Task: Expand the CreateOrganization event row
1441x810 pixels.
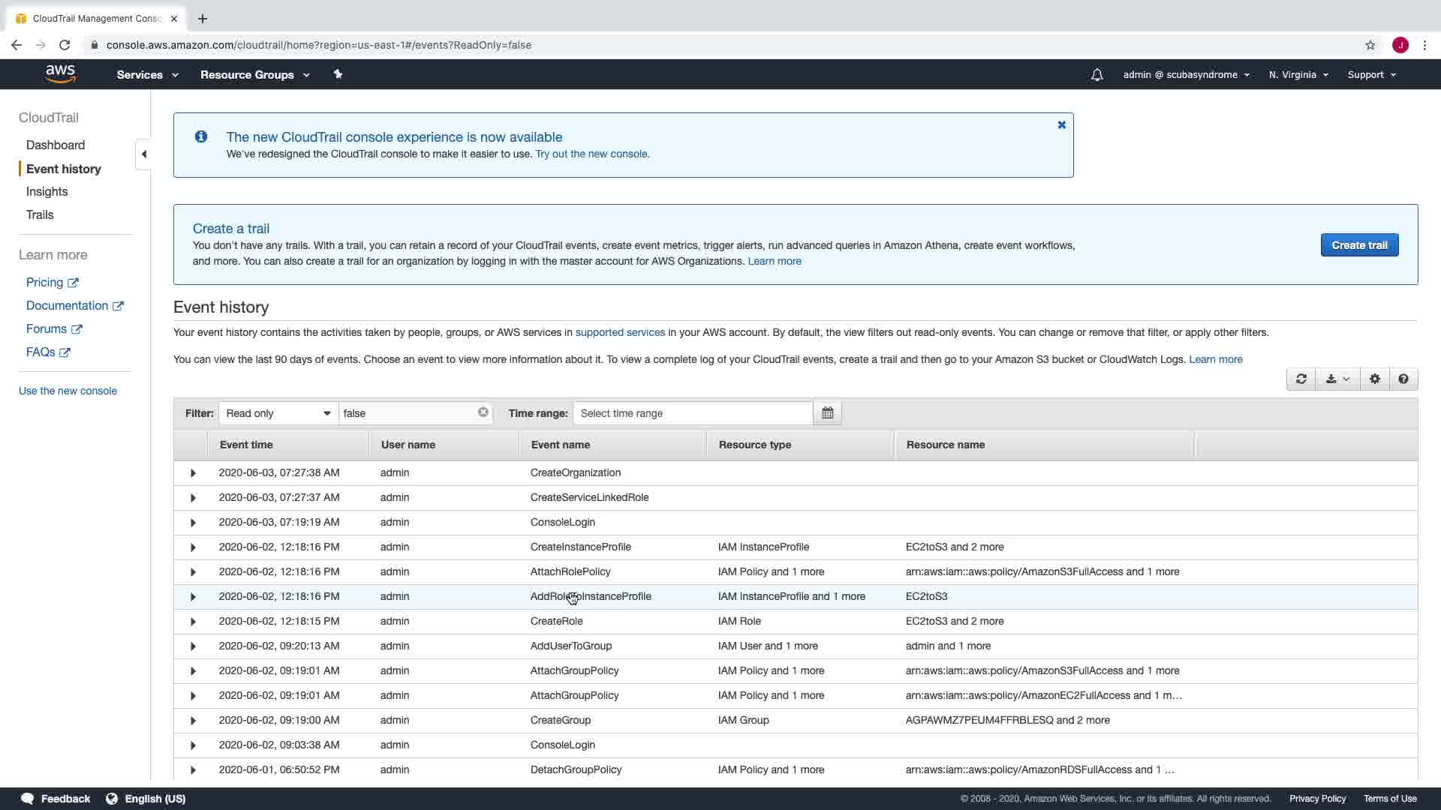Action: point(193,473)
